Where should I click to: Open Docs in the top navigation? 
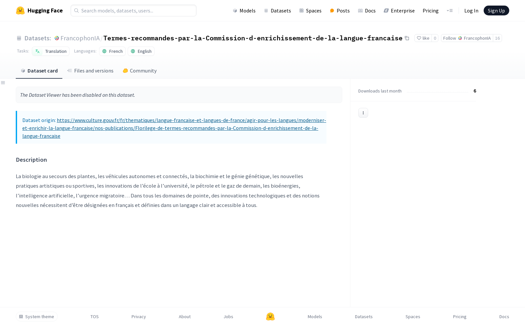coord(367,10)
